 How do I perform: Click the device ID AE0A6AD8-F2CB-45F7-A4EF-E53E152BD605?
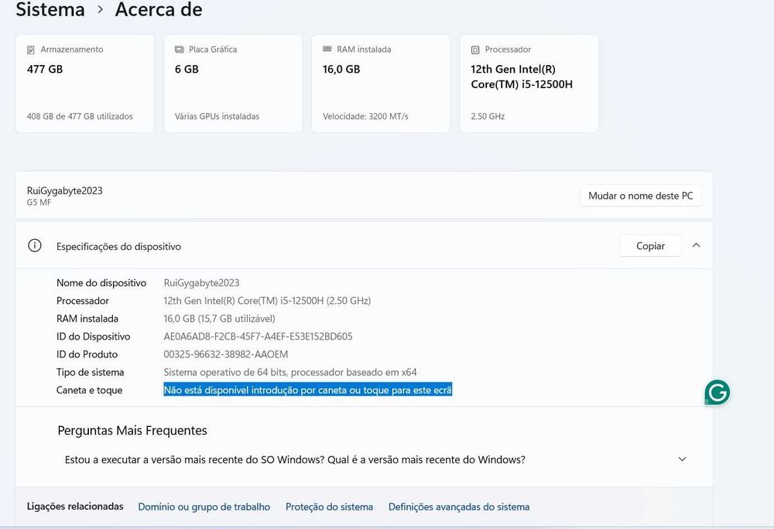258,336
